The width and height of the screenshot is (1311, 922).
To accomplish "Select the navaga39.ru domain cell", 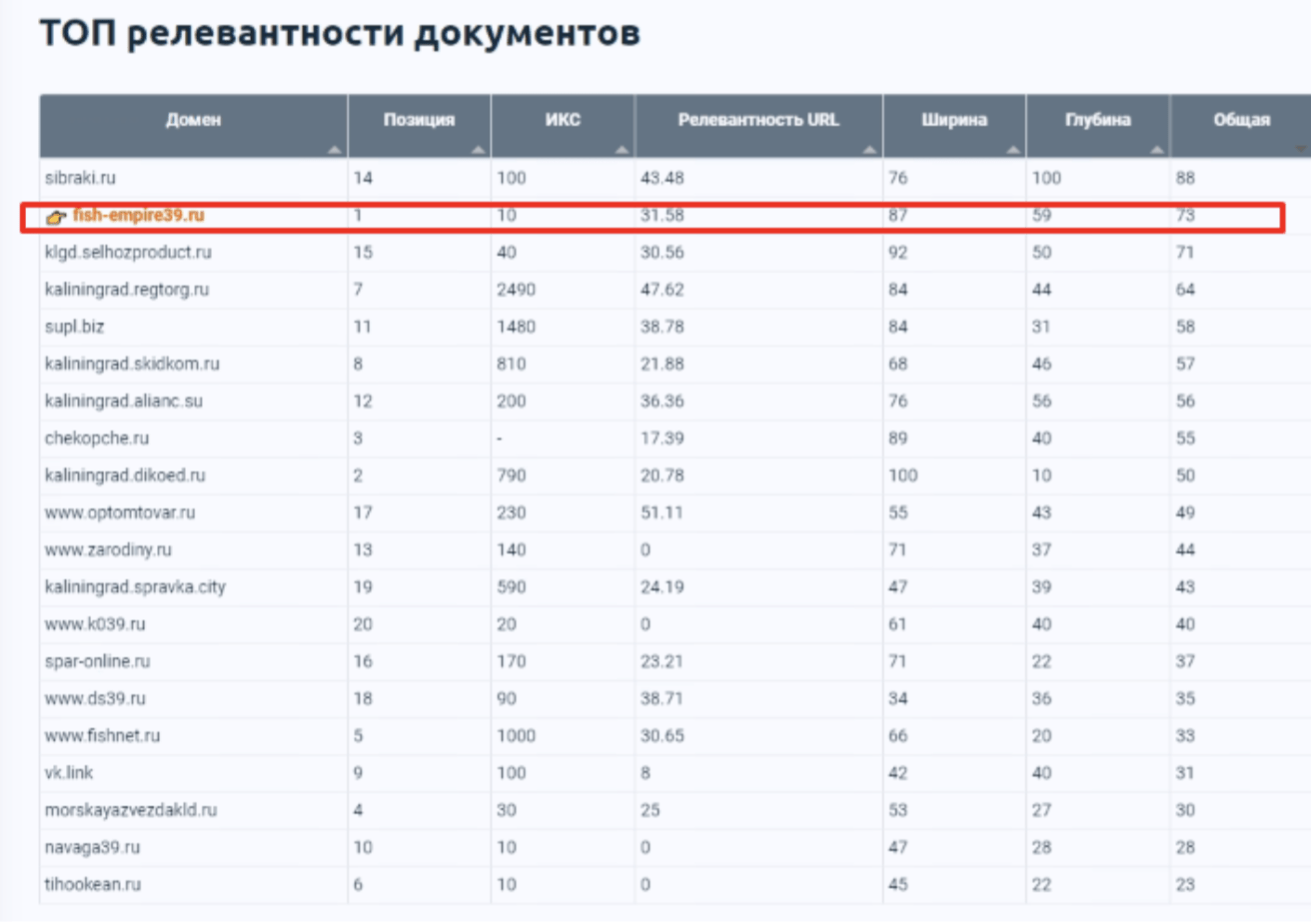I will click(193, 847).
